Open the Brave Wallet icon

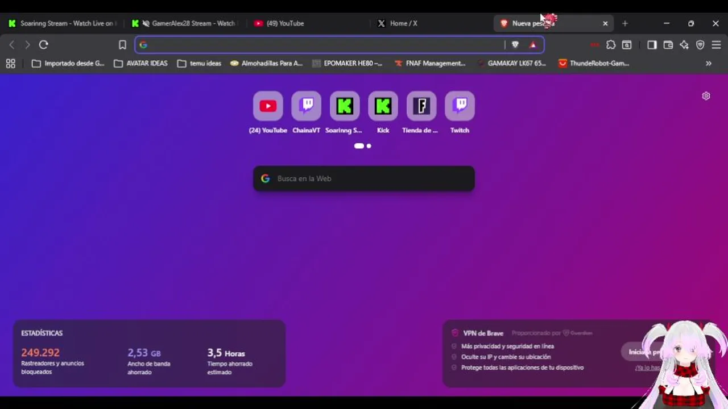pos(668,45)
